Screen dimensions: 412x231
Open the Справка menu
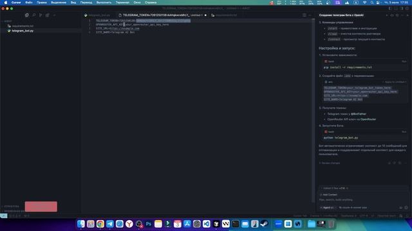[x=151, y=3]
